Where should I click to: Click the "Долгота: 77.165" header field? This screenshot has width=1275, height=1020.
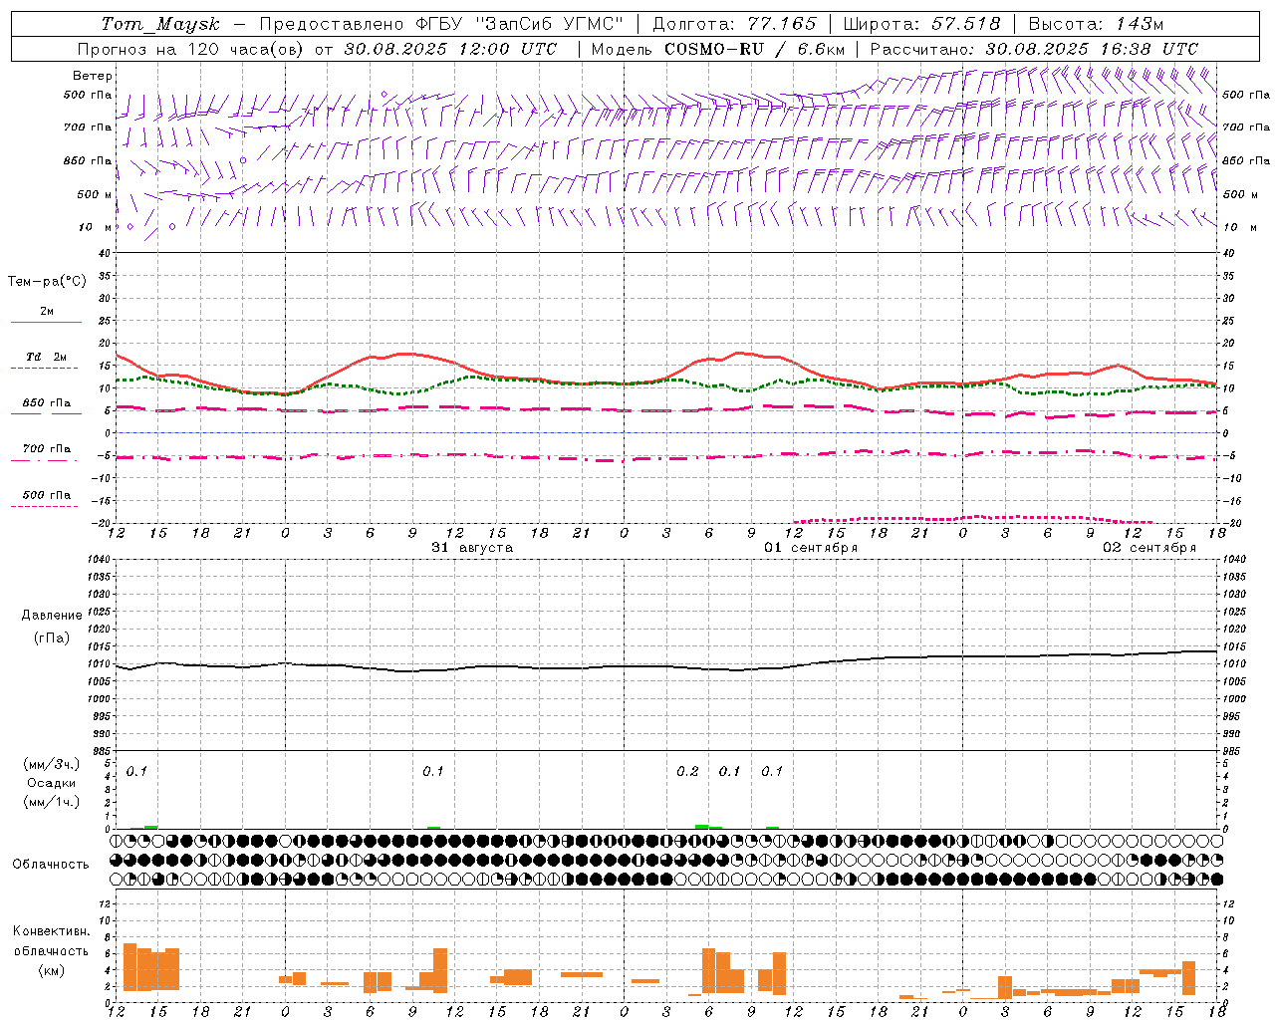(x=734, y=24)
